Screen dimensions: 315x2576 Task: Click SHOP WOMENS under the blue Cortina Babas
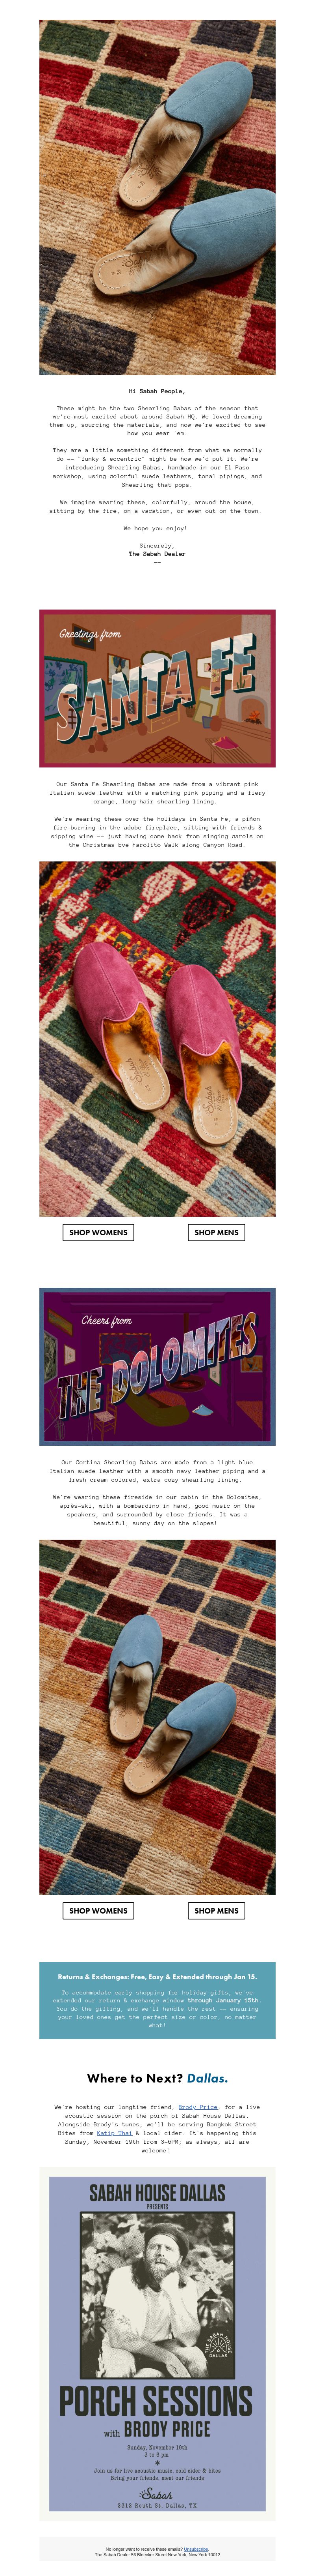coord(99,1910)
